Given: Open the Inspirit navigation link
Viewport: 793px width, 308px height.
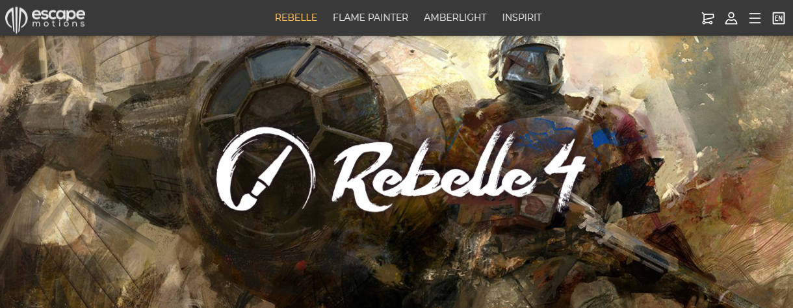Looking at the screenshot, I should (x=522, y=18).
